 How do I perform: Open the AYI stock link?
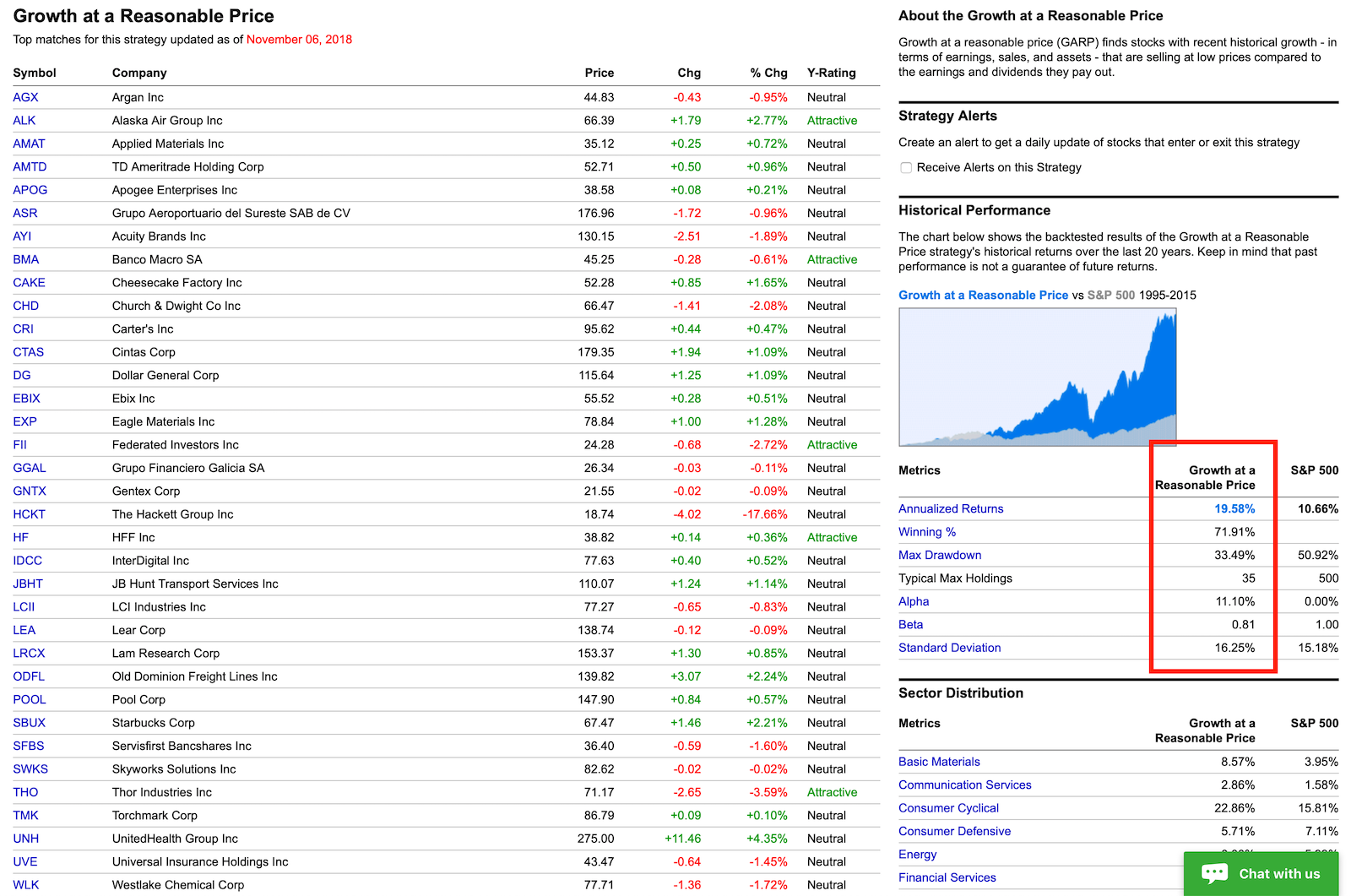pyautogui.click(x=22, y=236)
